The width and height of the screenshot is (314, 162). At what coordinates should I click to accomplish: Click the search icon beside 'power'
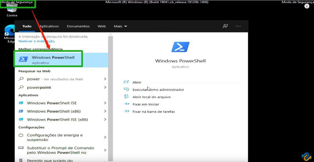pyautogui.click(x=21, y=79)
